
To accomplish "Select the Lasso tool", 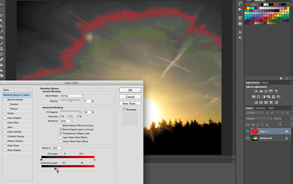I will pyautogui.click(x=2, y=15).
